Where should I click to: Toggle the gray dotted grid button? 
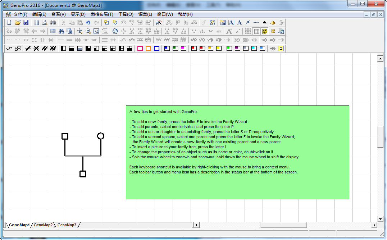pos(248,31)
